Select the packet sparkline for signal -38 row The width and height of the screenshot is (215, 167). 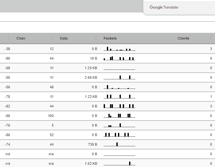(119, 49)
